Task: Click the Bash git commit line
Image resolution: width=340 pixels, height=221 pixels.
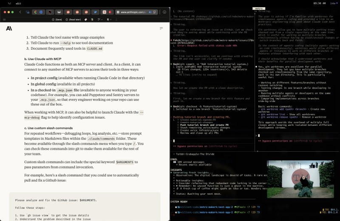Action: [x=210, y=64]
